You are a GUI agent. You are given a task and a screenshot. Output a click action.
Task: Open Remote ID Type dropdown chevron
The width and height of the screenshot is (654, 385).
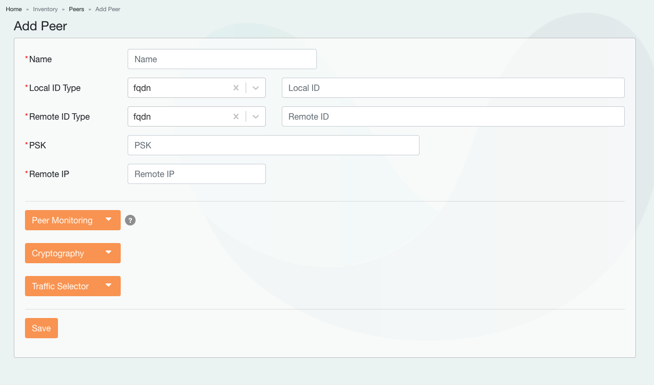tap(256, 116)
